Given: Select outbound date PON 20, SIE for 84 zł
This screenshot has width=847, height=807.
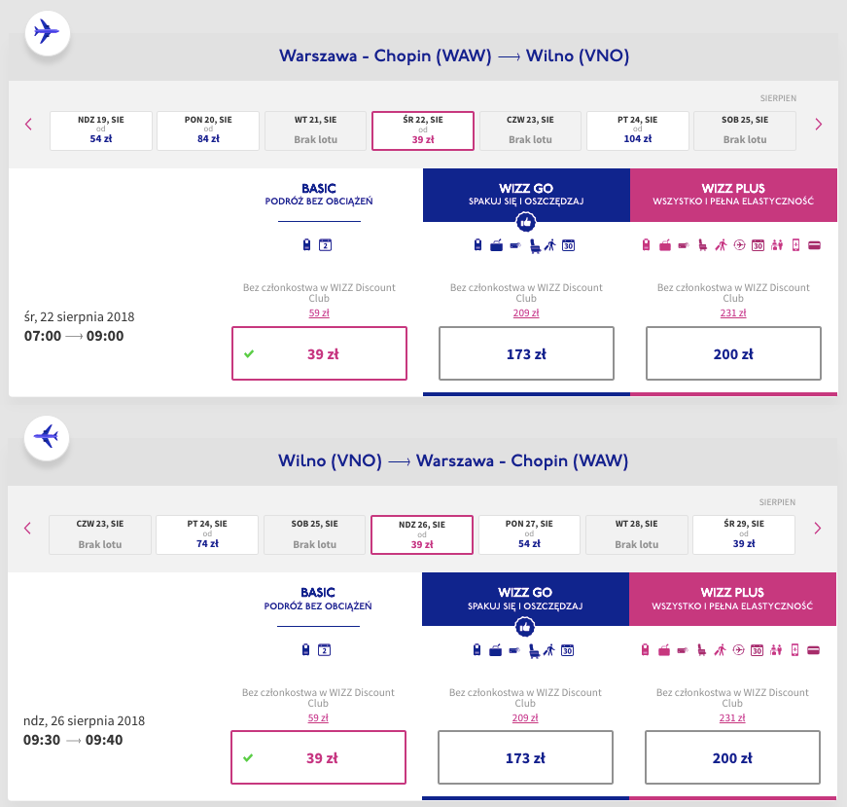Looking at the screenshot, I should pyautogui.click(x=208, y=130).
